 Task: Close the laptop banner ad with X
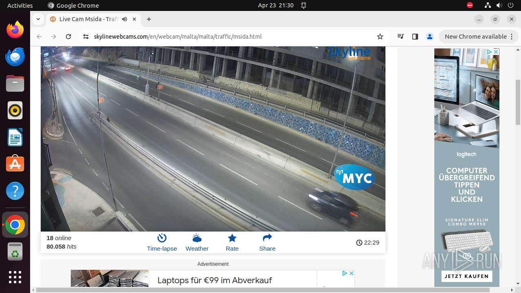[x=351, y=273]
